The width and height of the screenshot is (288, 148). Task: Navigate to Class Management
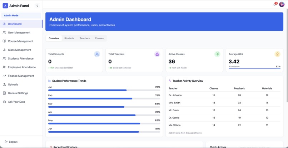(21, 50)
